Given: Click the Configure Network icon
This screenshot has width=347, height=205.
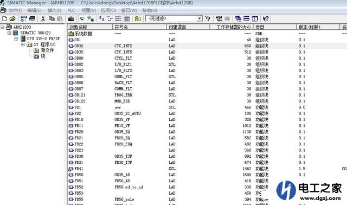Looking at the screenshot, I should tap(219, 19).
